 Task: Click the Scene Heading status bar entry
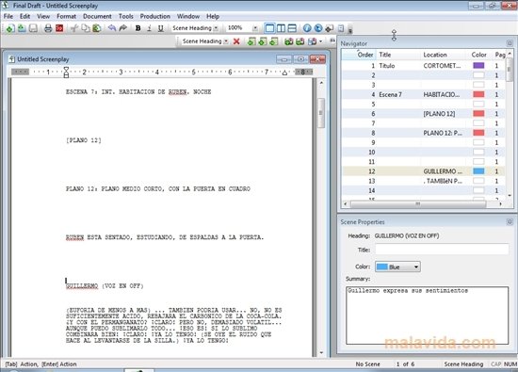(463, 364)
